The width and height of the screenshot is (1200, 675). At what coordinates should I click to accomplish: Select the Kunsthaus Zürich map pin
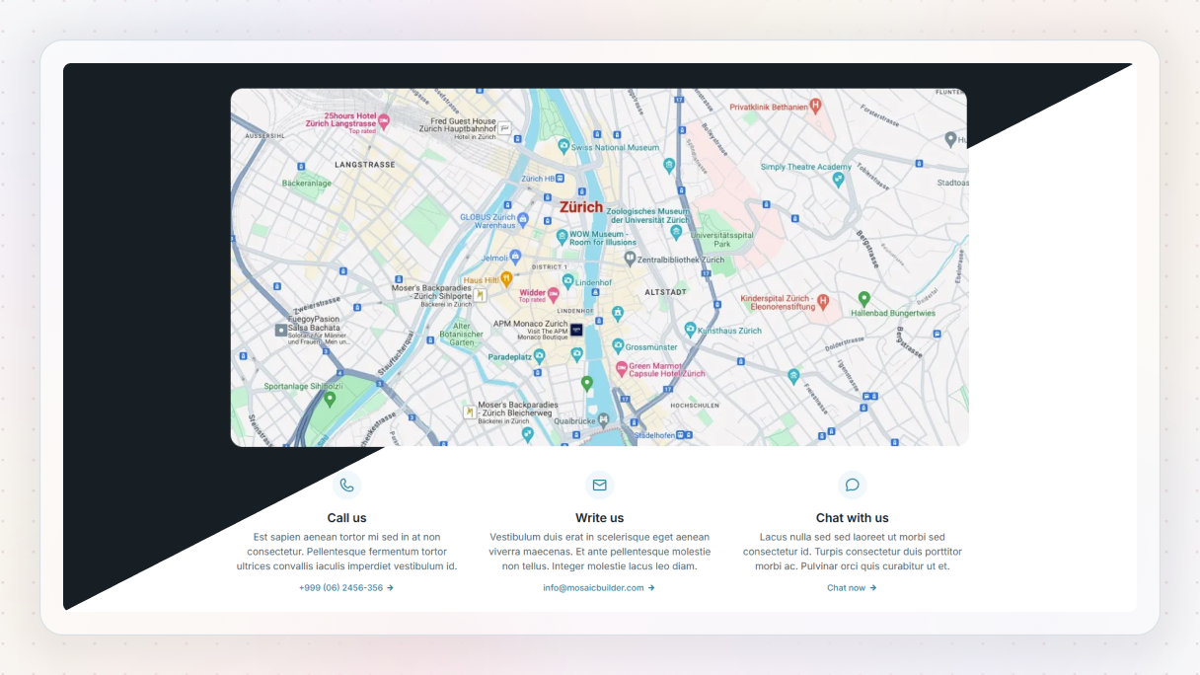(x=691, y=330)
